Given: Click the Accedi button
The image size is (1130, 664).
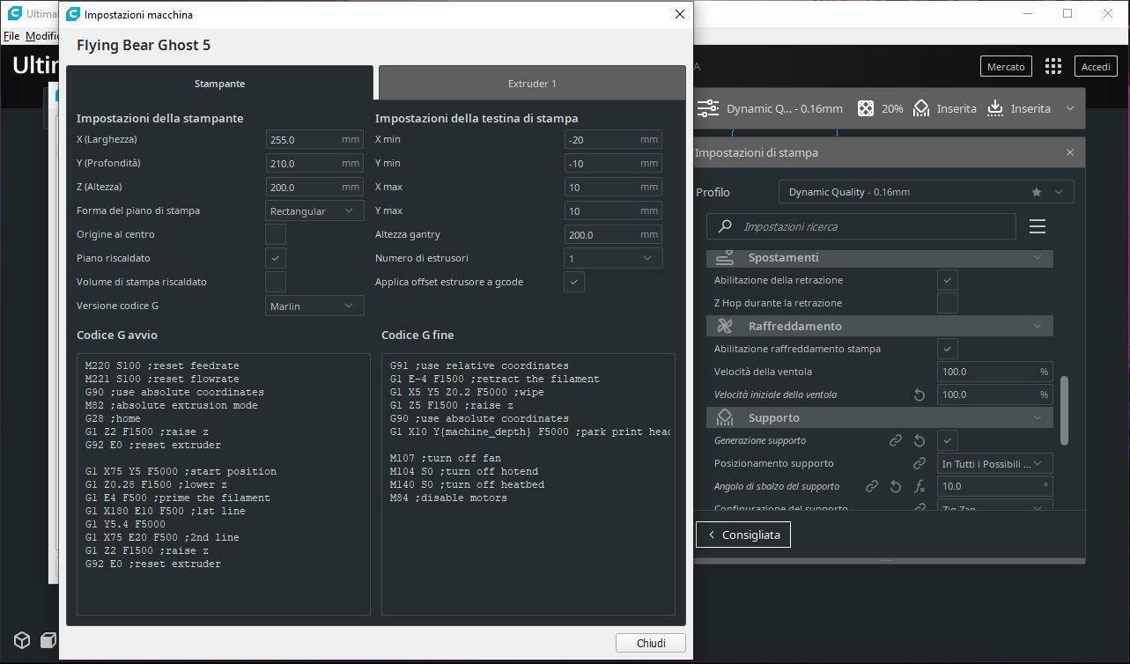Looking at the screenshot, I should 1096,66.
